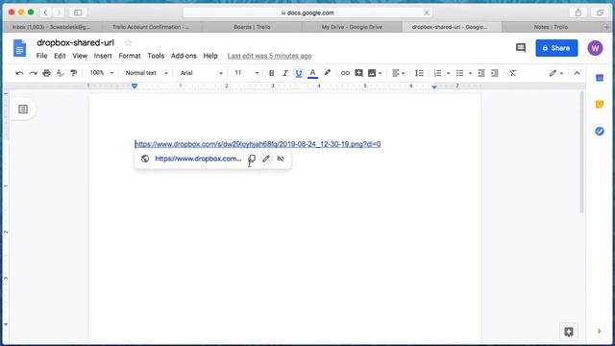Expand numbered list options arrow
This screenshot has height=346, width=615.
point(448,73)
